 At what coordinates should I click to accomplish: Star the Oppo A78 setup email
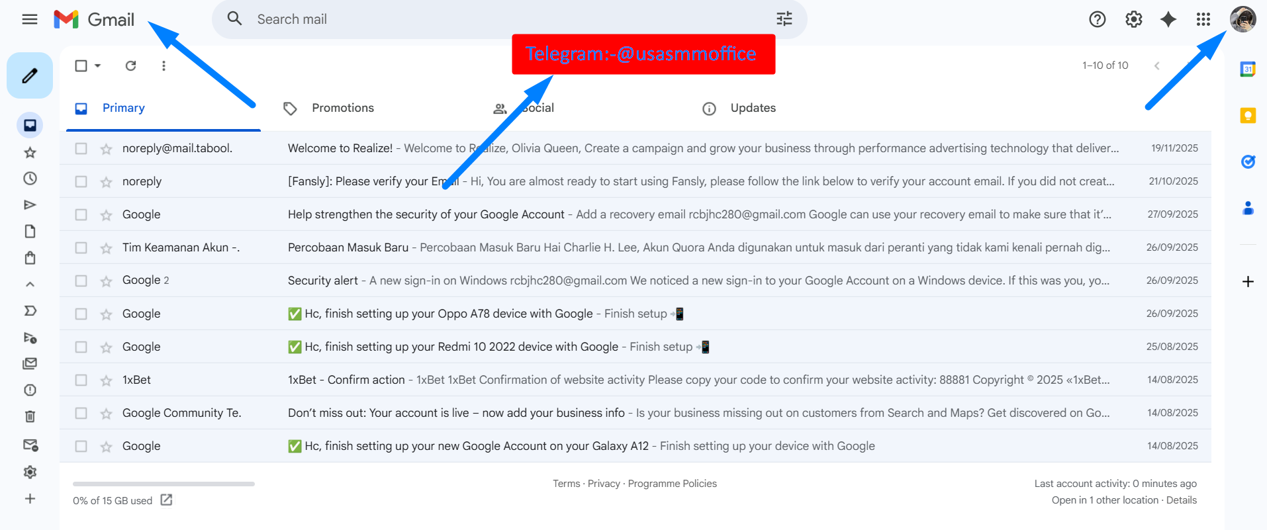(106, 314)
